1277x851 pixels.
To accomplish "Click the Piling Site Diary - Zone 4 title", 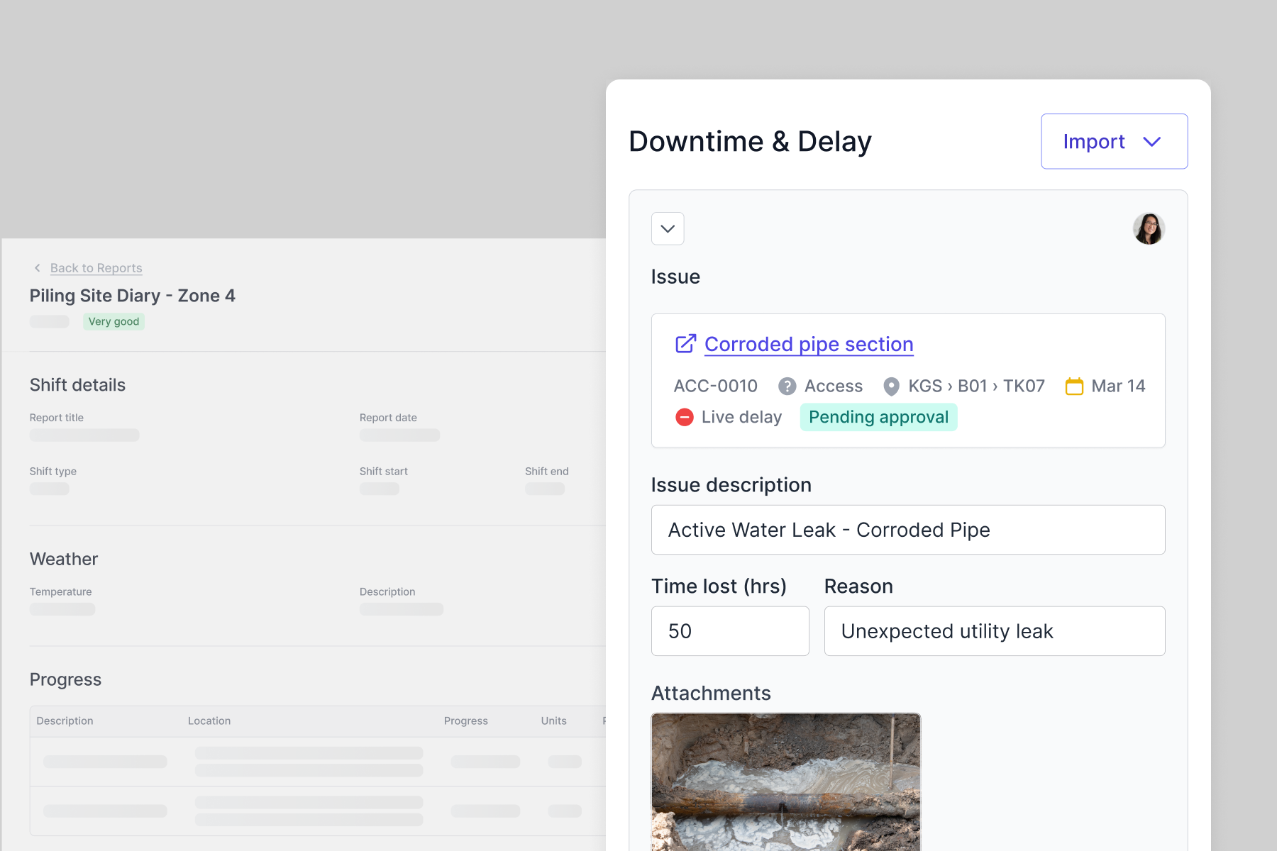I will tap(132, 296).
